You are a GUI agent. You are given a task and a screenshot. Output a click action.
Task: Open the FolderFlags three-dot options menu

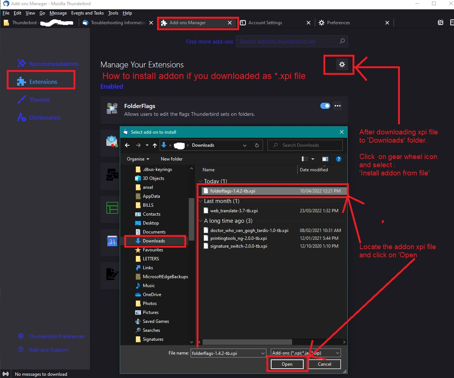coord(338,106)
